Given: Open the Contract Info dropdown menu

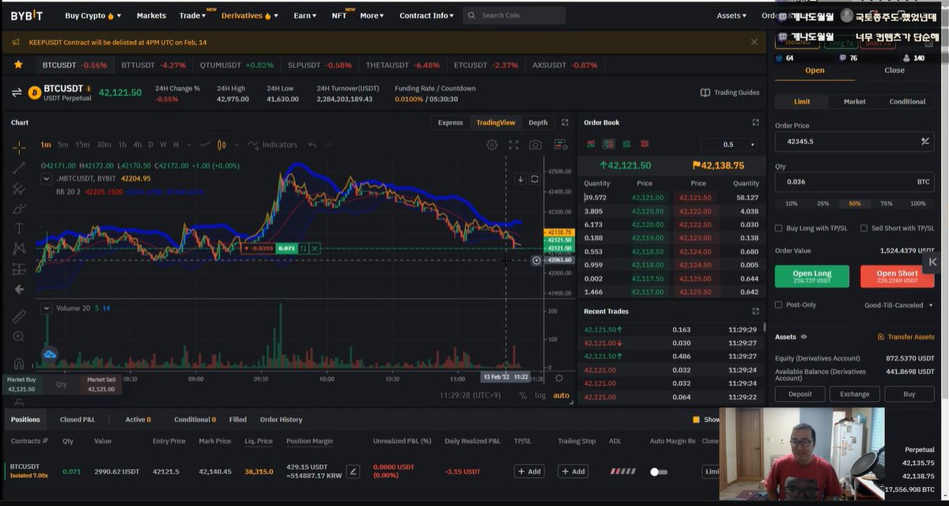Looking at the screenshot, I should [427, 15].
